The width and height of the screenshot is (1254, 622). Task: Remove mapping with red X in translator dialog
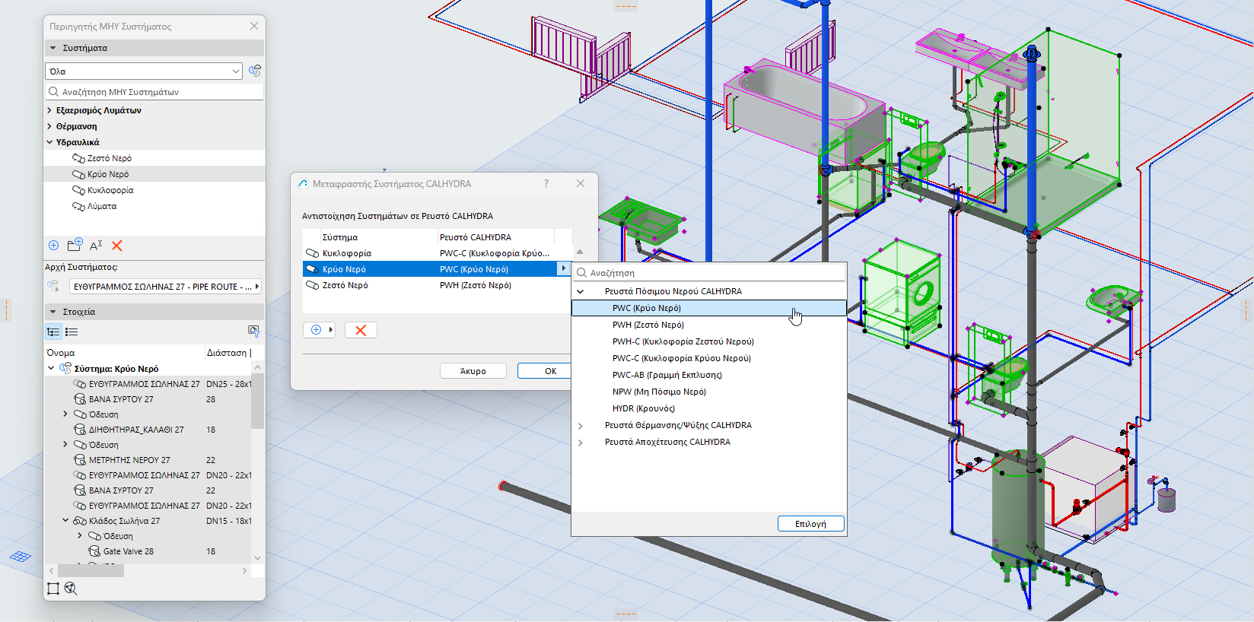pyautogui.click(x=361, y=330)
